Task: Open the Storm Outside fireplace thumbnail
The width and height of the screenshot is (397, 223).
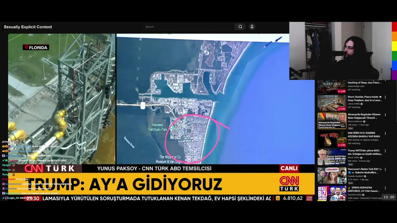Action: click(332, 103)
